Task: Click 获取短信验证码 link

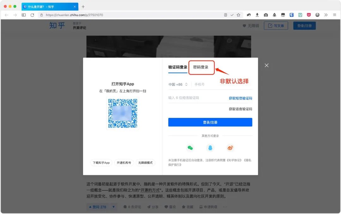Action: click(241, 98)
